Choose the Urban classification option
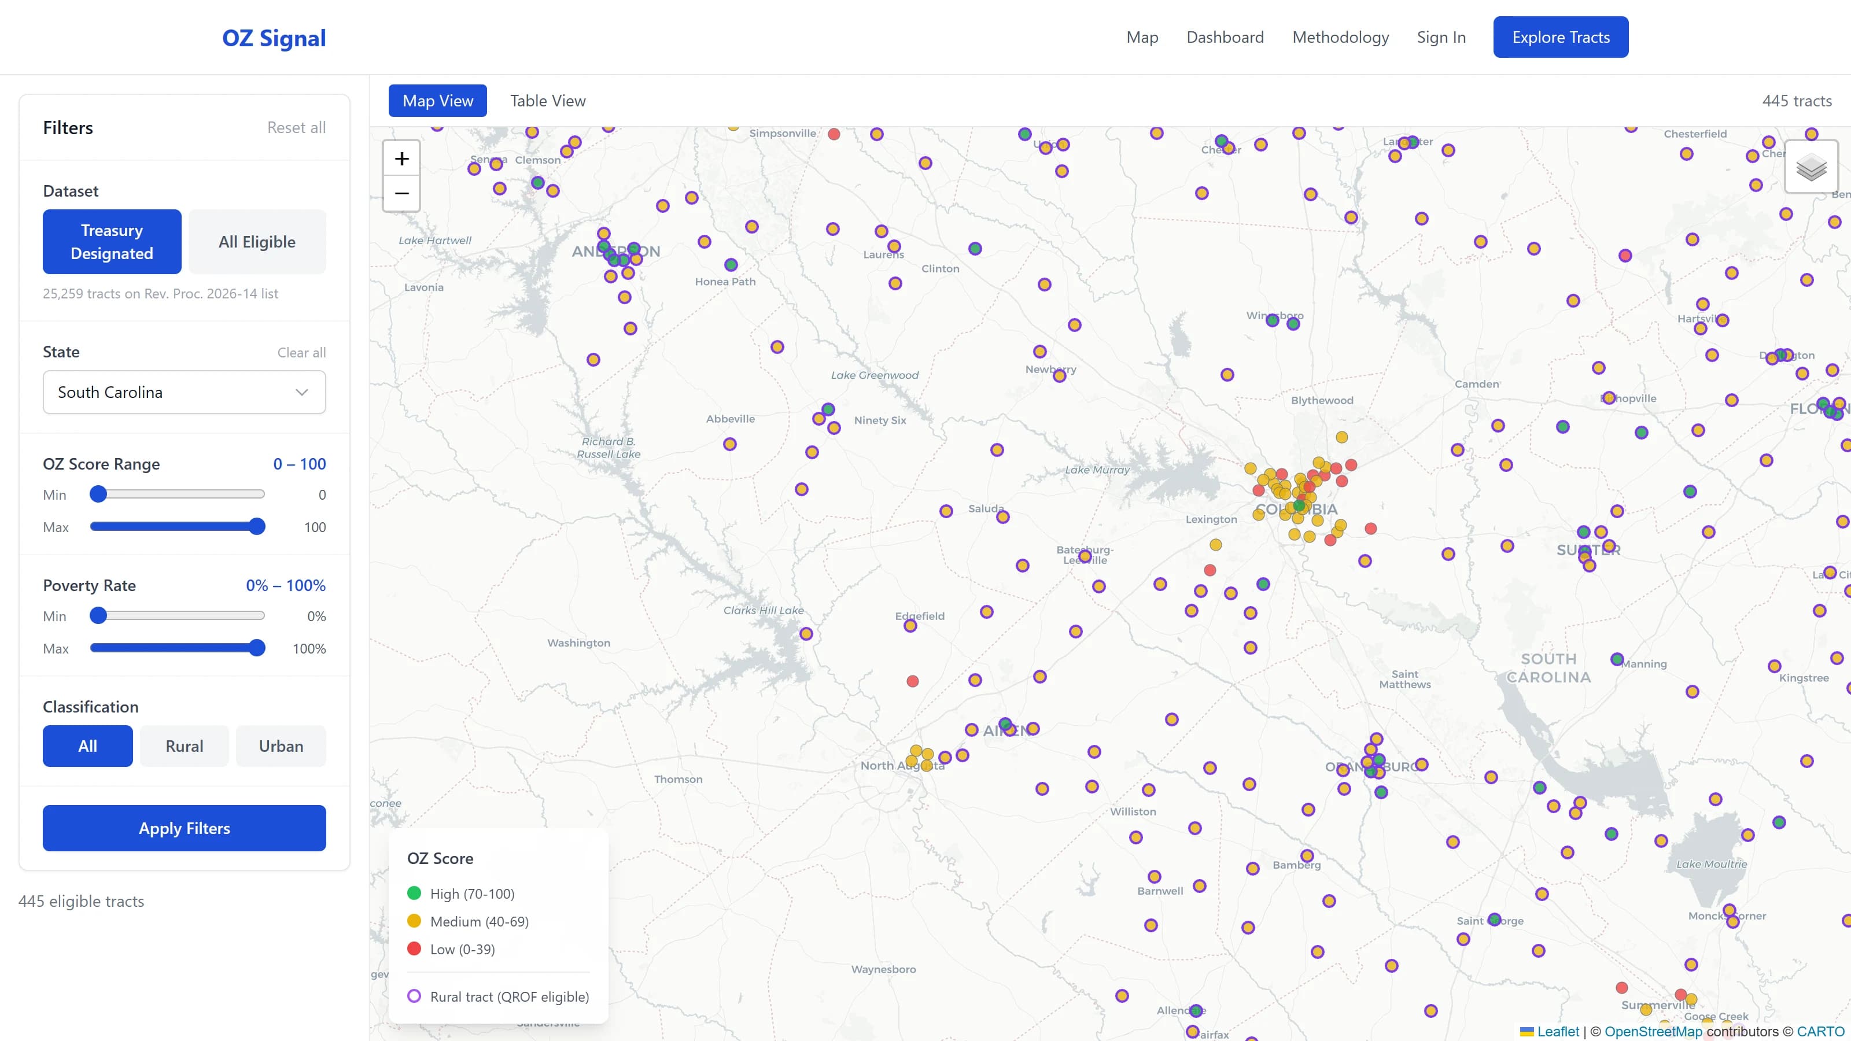Screen dimensions: 1851x1041 click(281, 745)
